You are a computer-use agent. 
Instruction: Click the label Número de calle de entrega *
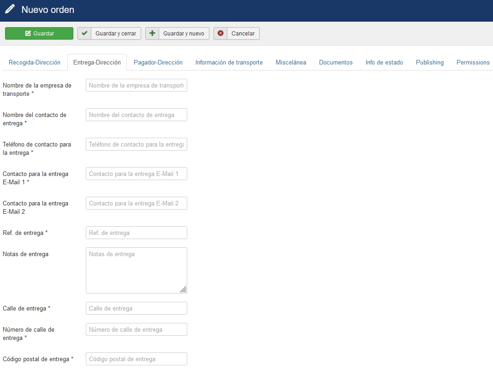click(29, 334)
